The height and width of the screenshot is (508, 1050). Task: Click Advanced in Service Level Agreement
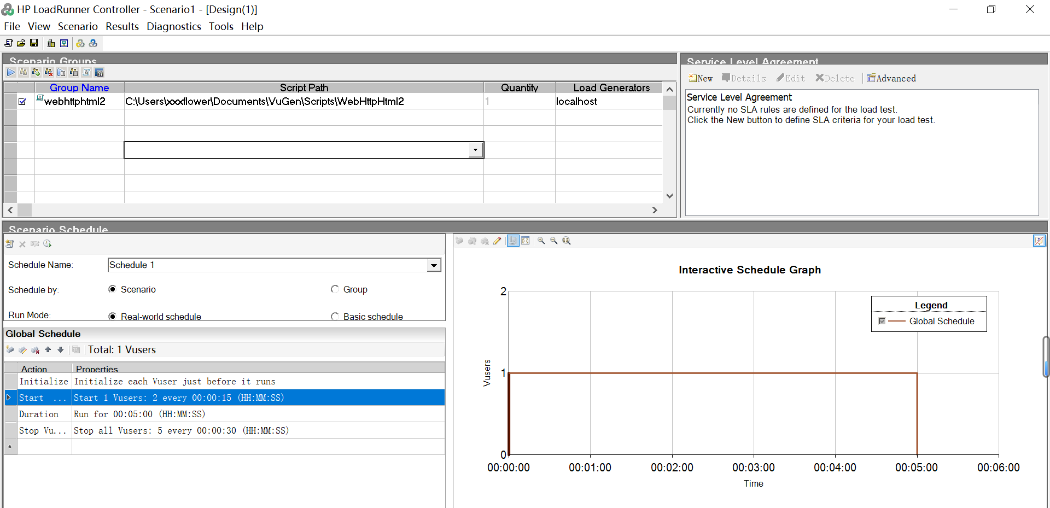(891, 78)
